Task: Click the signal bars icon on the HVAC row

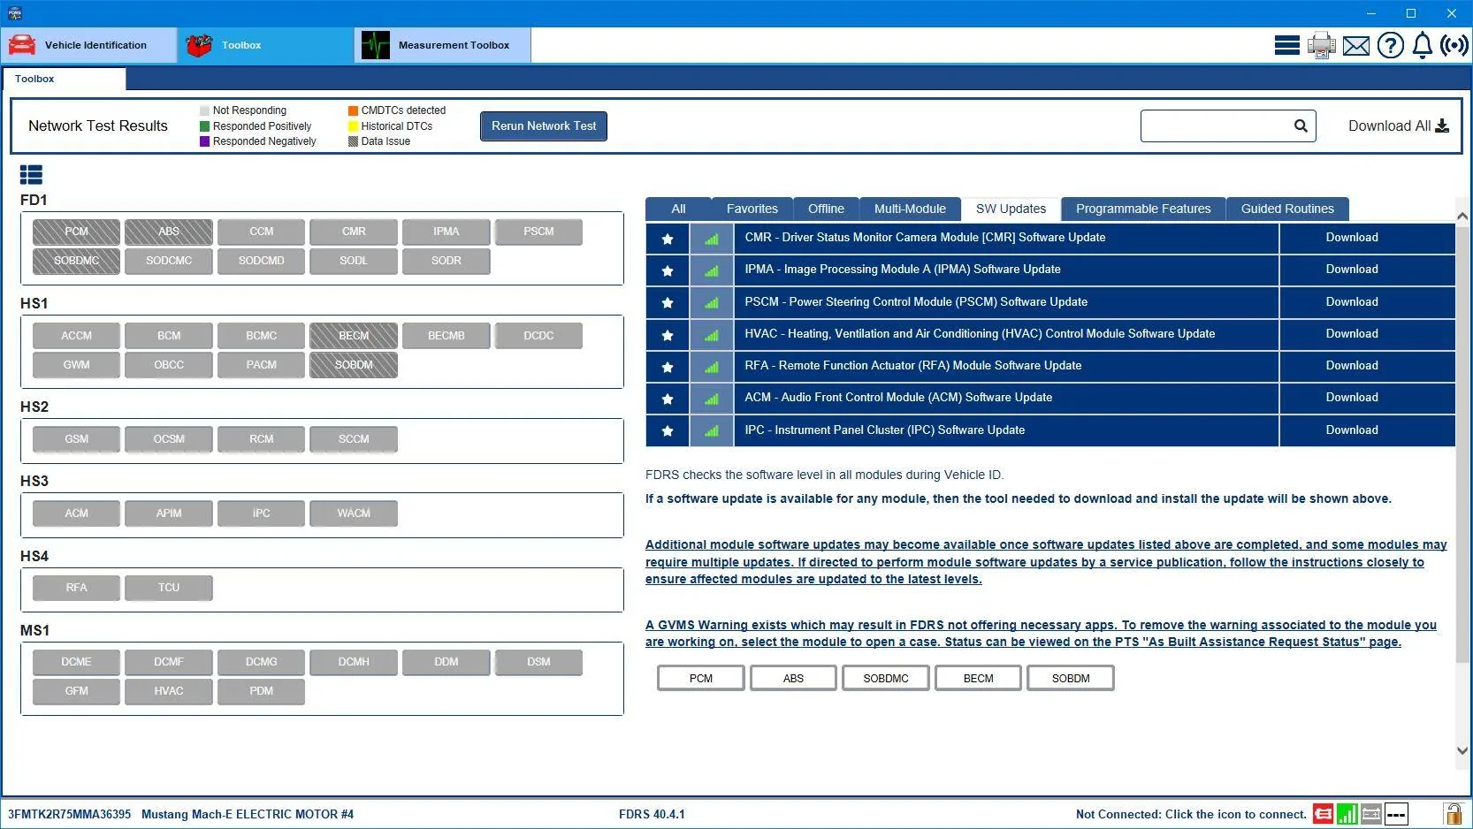Action: point(712,334)
